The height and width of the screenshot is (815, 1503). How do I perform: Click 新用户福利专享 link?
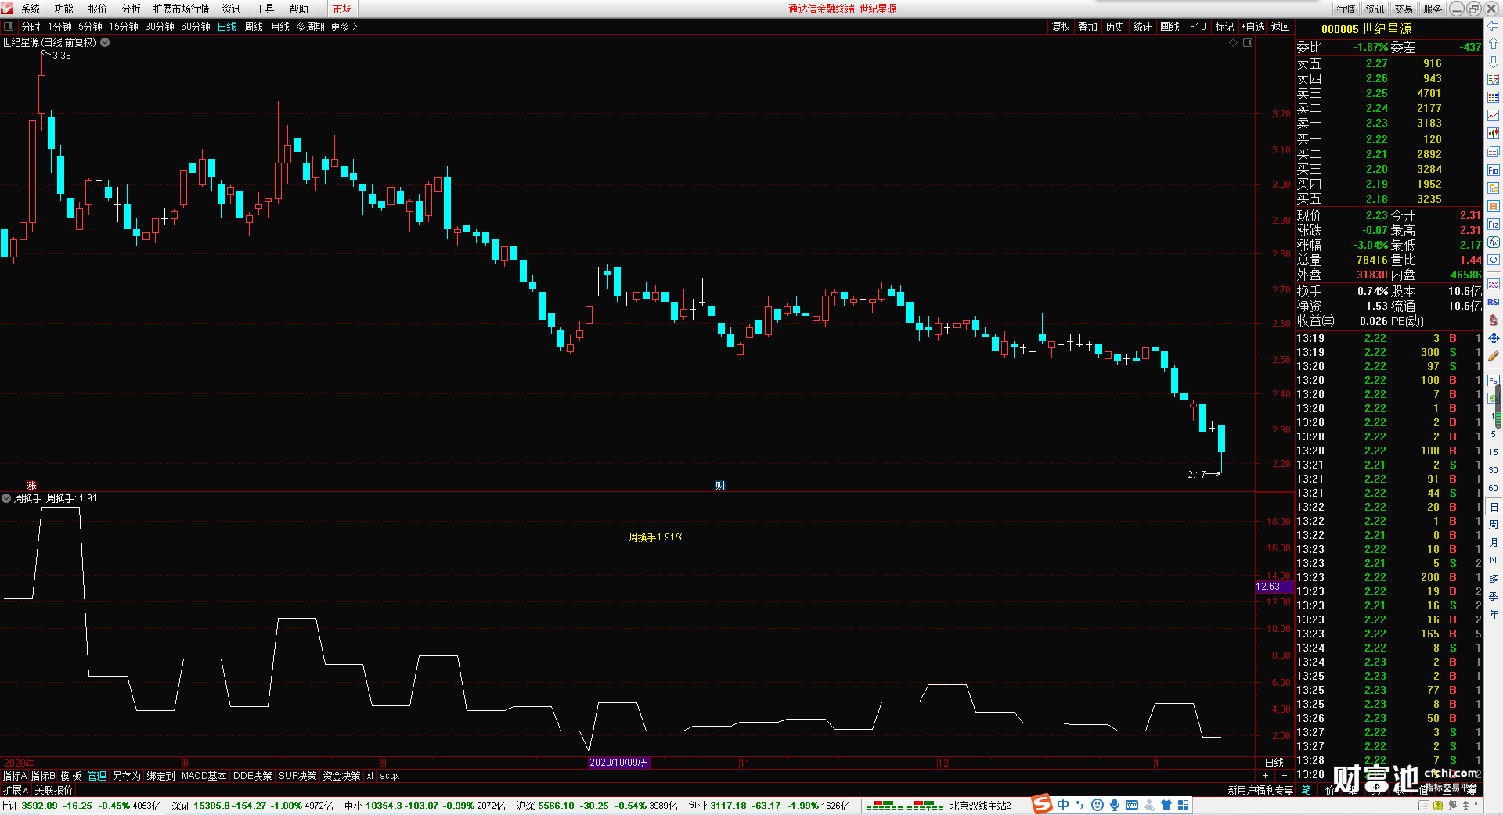tap(1260, 790)
